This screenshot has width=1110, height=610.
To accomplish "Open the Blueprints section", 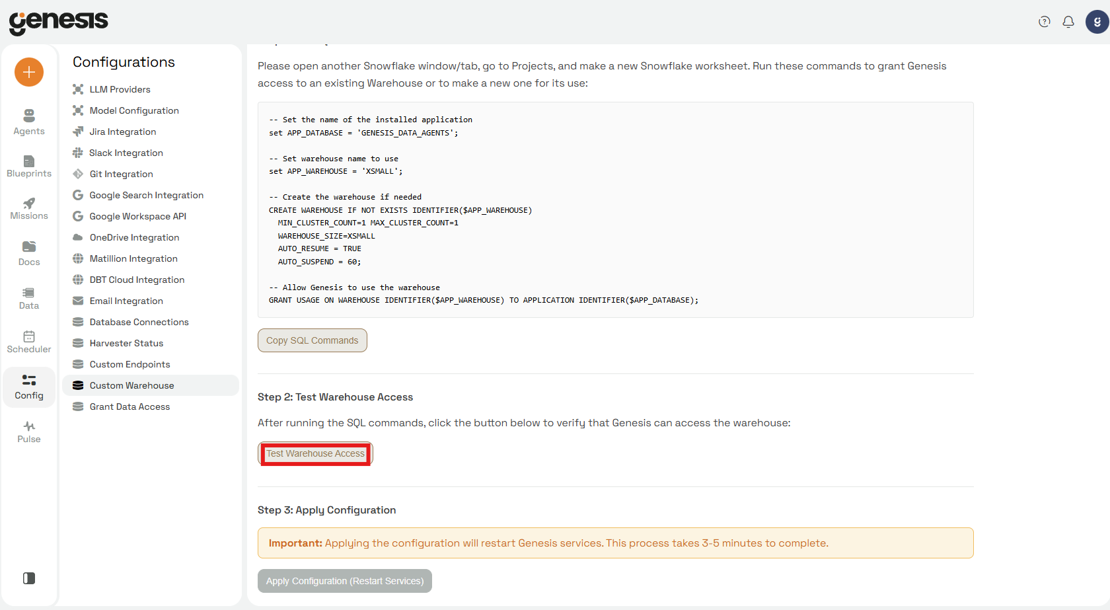I will (x=29, y=167).
